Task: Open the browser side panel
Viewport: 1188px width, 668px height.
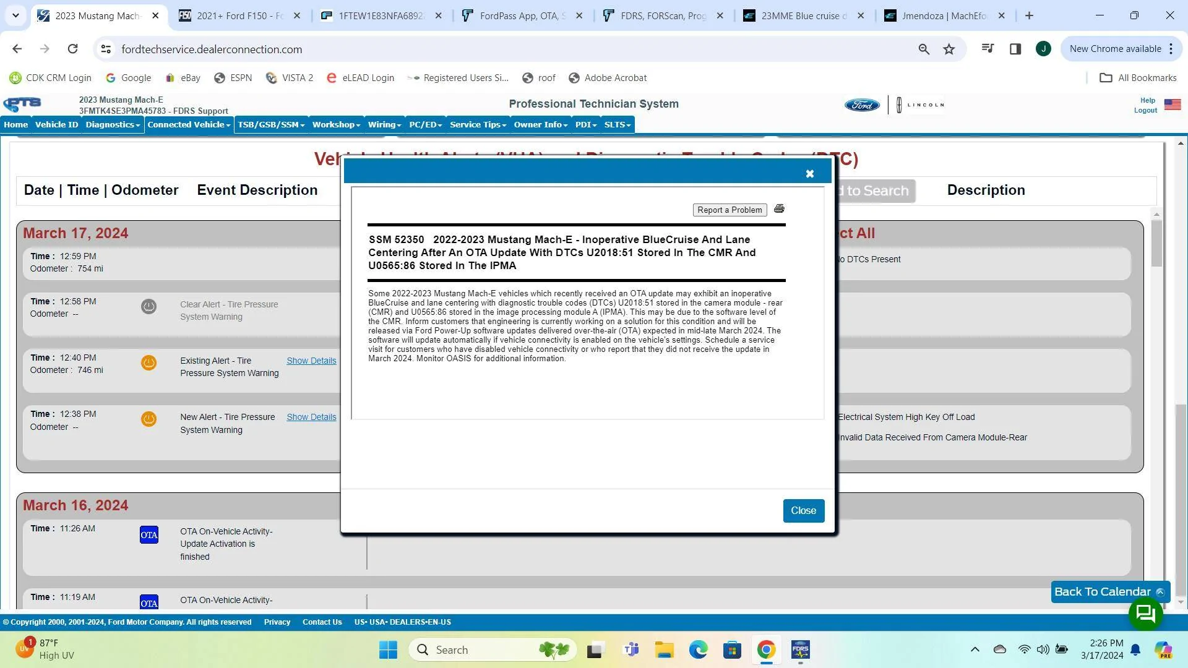Action: pyautogui.click(x=1015, y=49)
